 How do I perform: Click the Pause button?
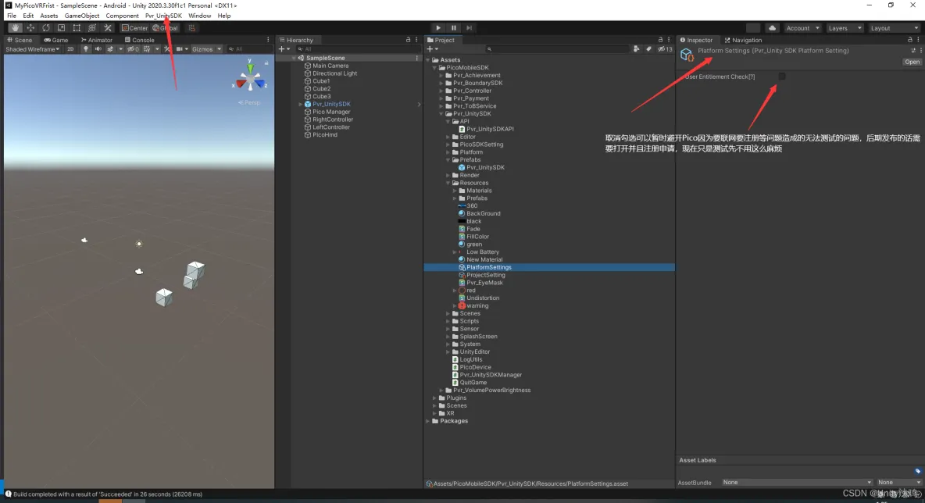pyautogui.click(x=453, y=27)
